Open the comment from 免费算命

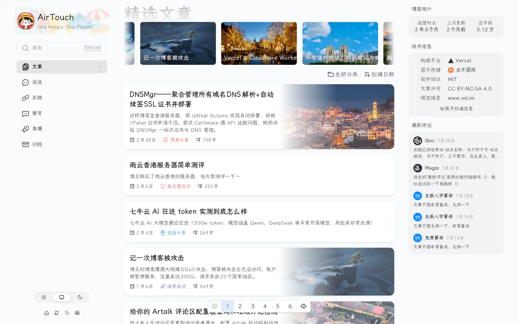[x=456, y=242]
